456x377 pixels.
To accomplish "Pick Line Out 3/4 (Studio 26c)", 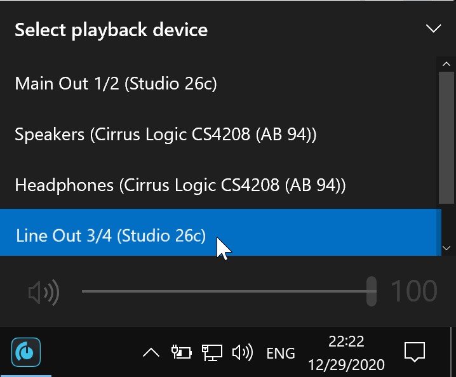I will tap(220, 232).
